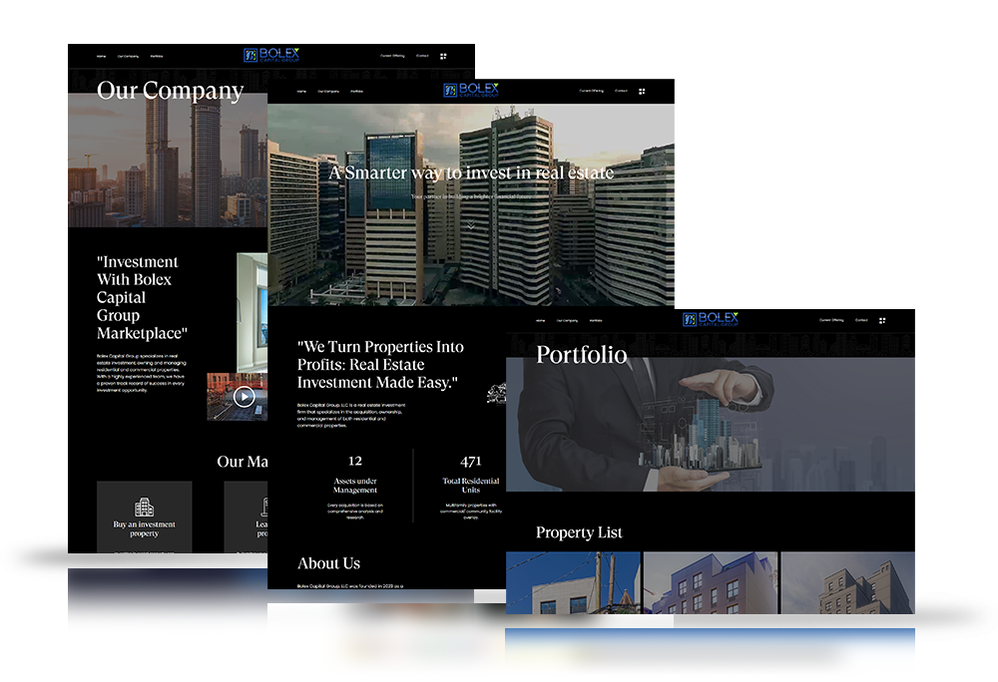Go to the Portfolio nav item
998x682 pixels.
(357, 91)
